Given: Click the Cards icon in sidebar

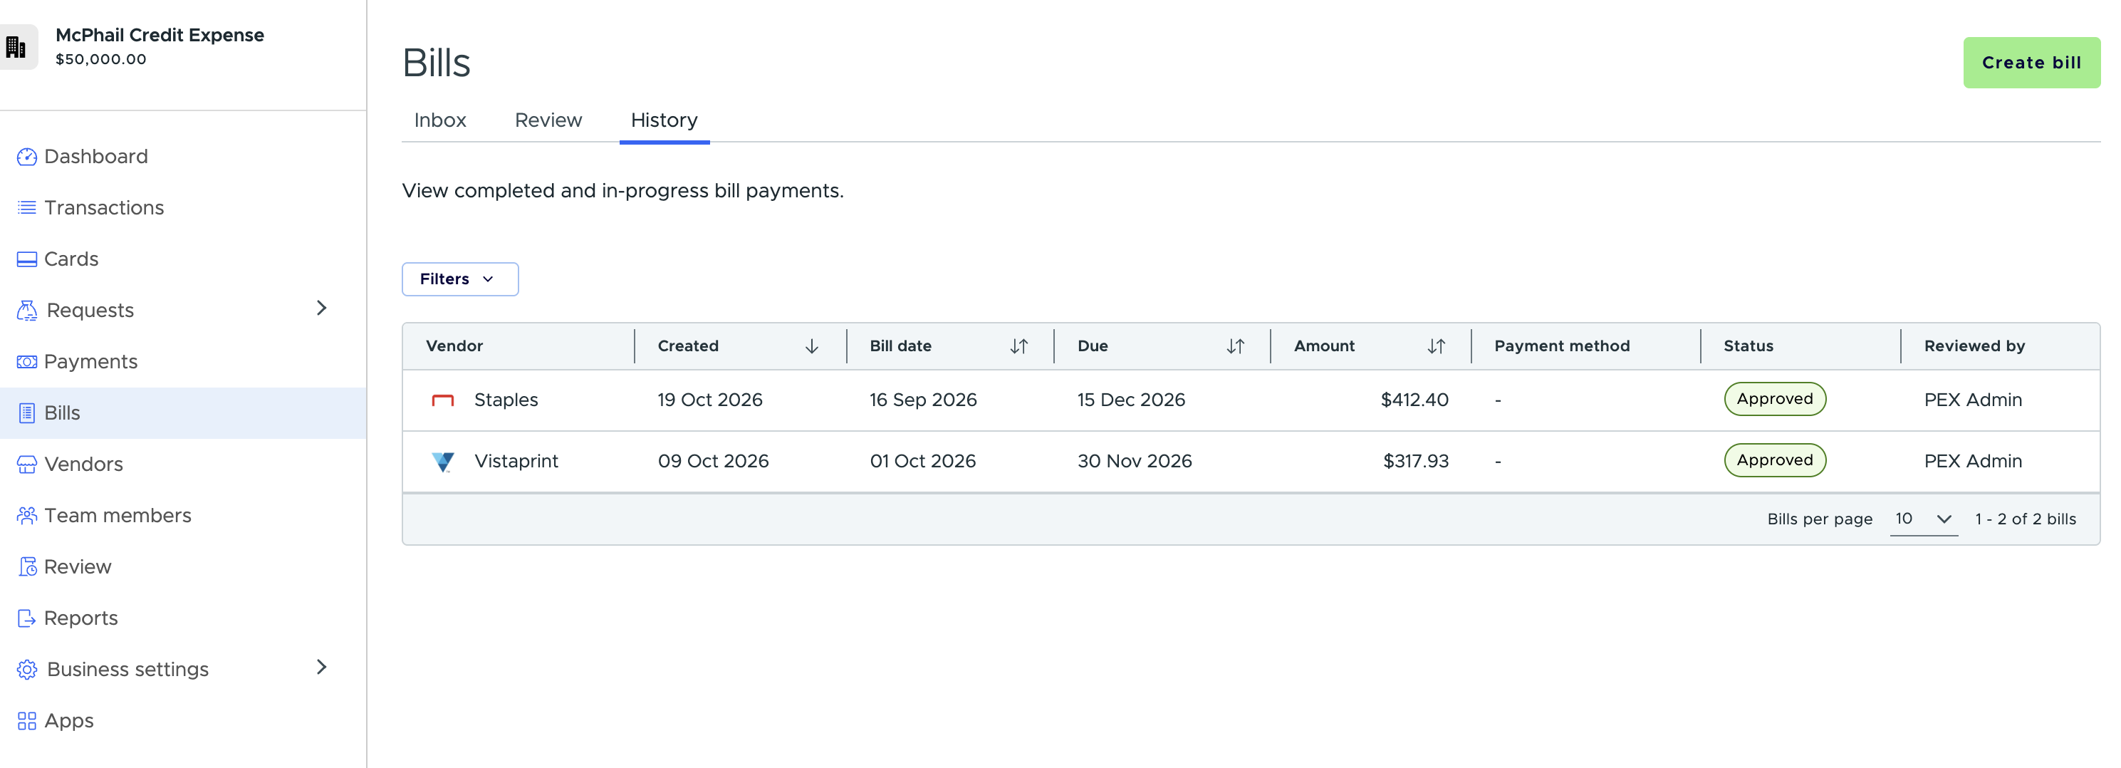Looking at the screenshot, I should pos(26,259).
